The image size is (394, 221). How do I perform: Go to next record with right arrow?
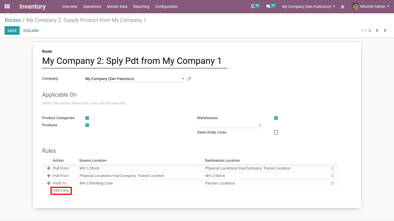(x=385, y=31)
